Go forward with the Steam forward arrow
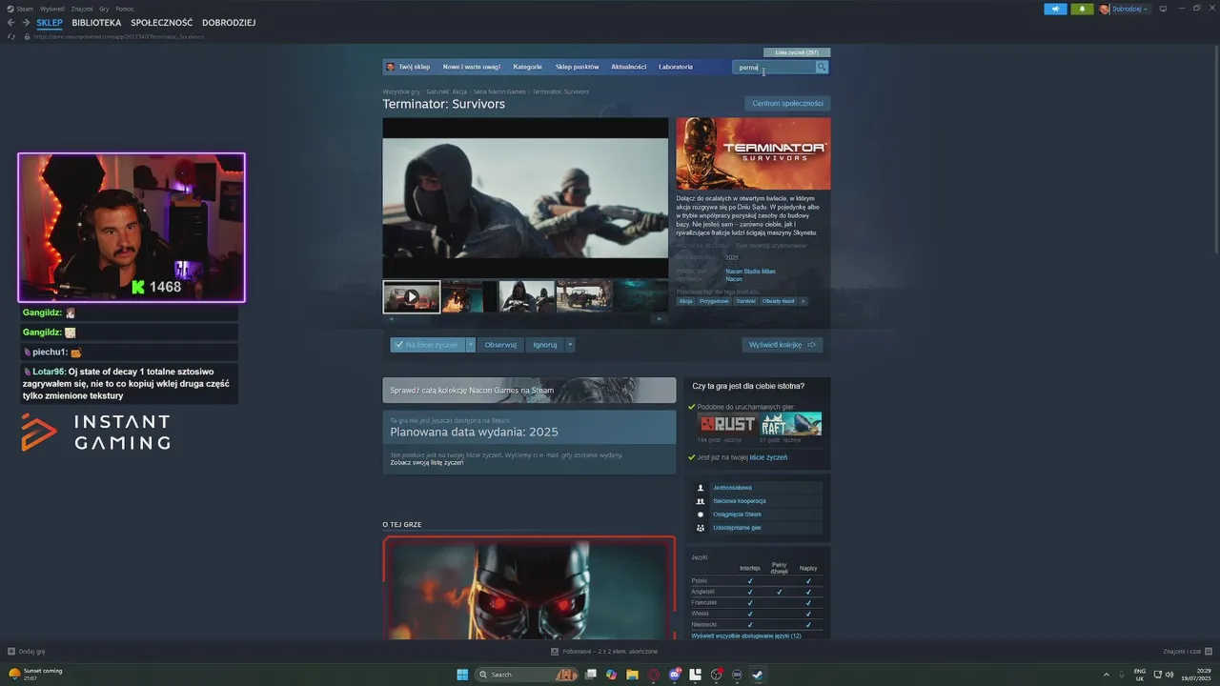This screenshot has height=686, width=1220. pos(26,23)
